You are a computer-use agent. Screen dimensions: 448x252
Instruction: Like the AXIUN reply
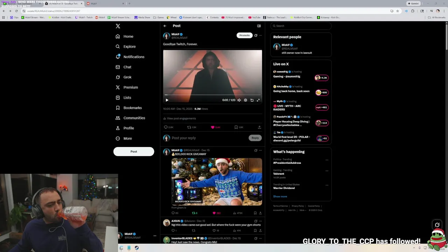pyautogui.click(x=214, y=231)
